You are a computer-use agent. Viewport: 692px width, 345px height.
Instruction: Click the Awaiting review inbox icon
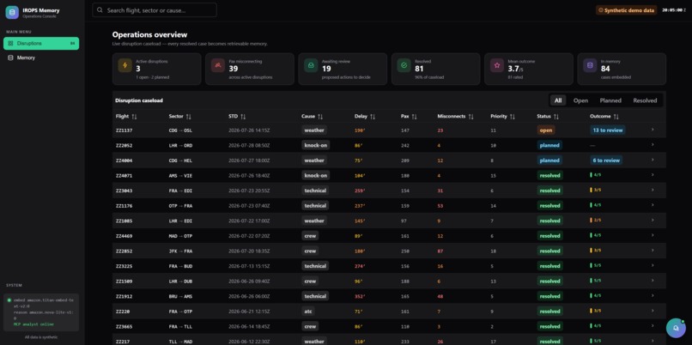pos(311,65)
